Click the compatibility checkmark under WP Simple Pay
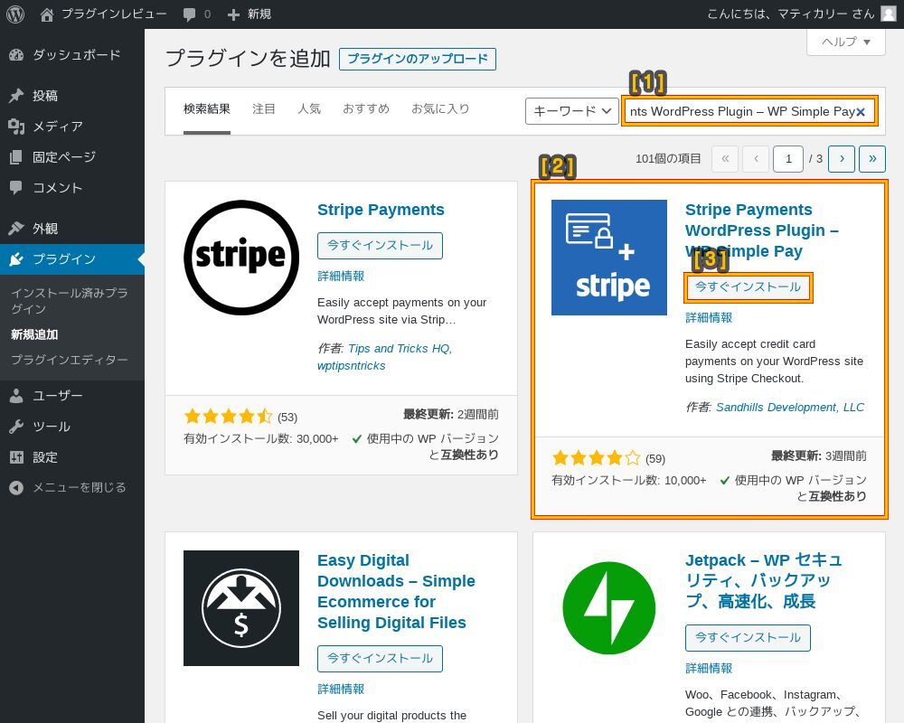The width and height of the screenshot is (904, 723). click(725, 481)
